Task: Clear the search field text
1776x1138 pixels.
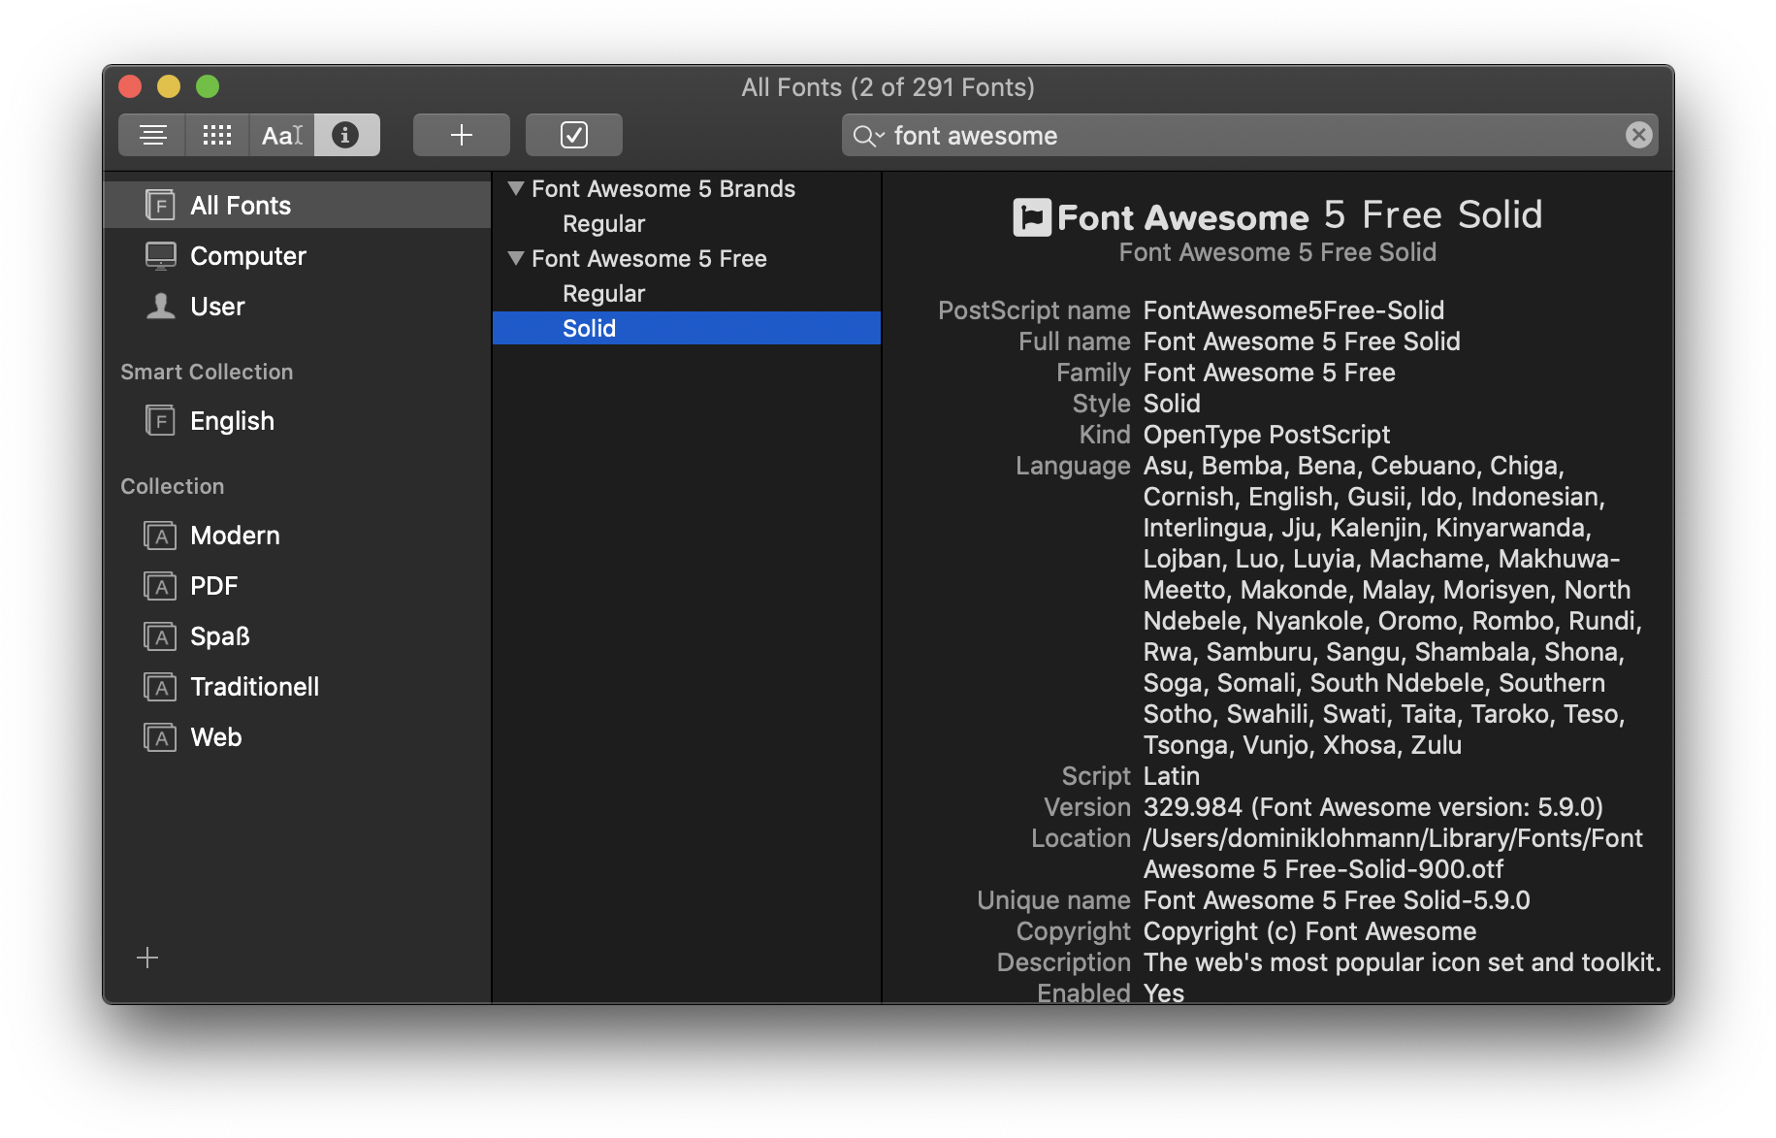Action: click(1638, 135)
